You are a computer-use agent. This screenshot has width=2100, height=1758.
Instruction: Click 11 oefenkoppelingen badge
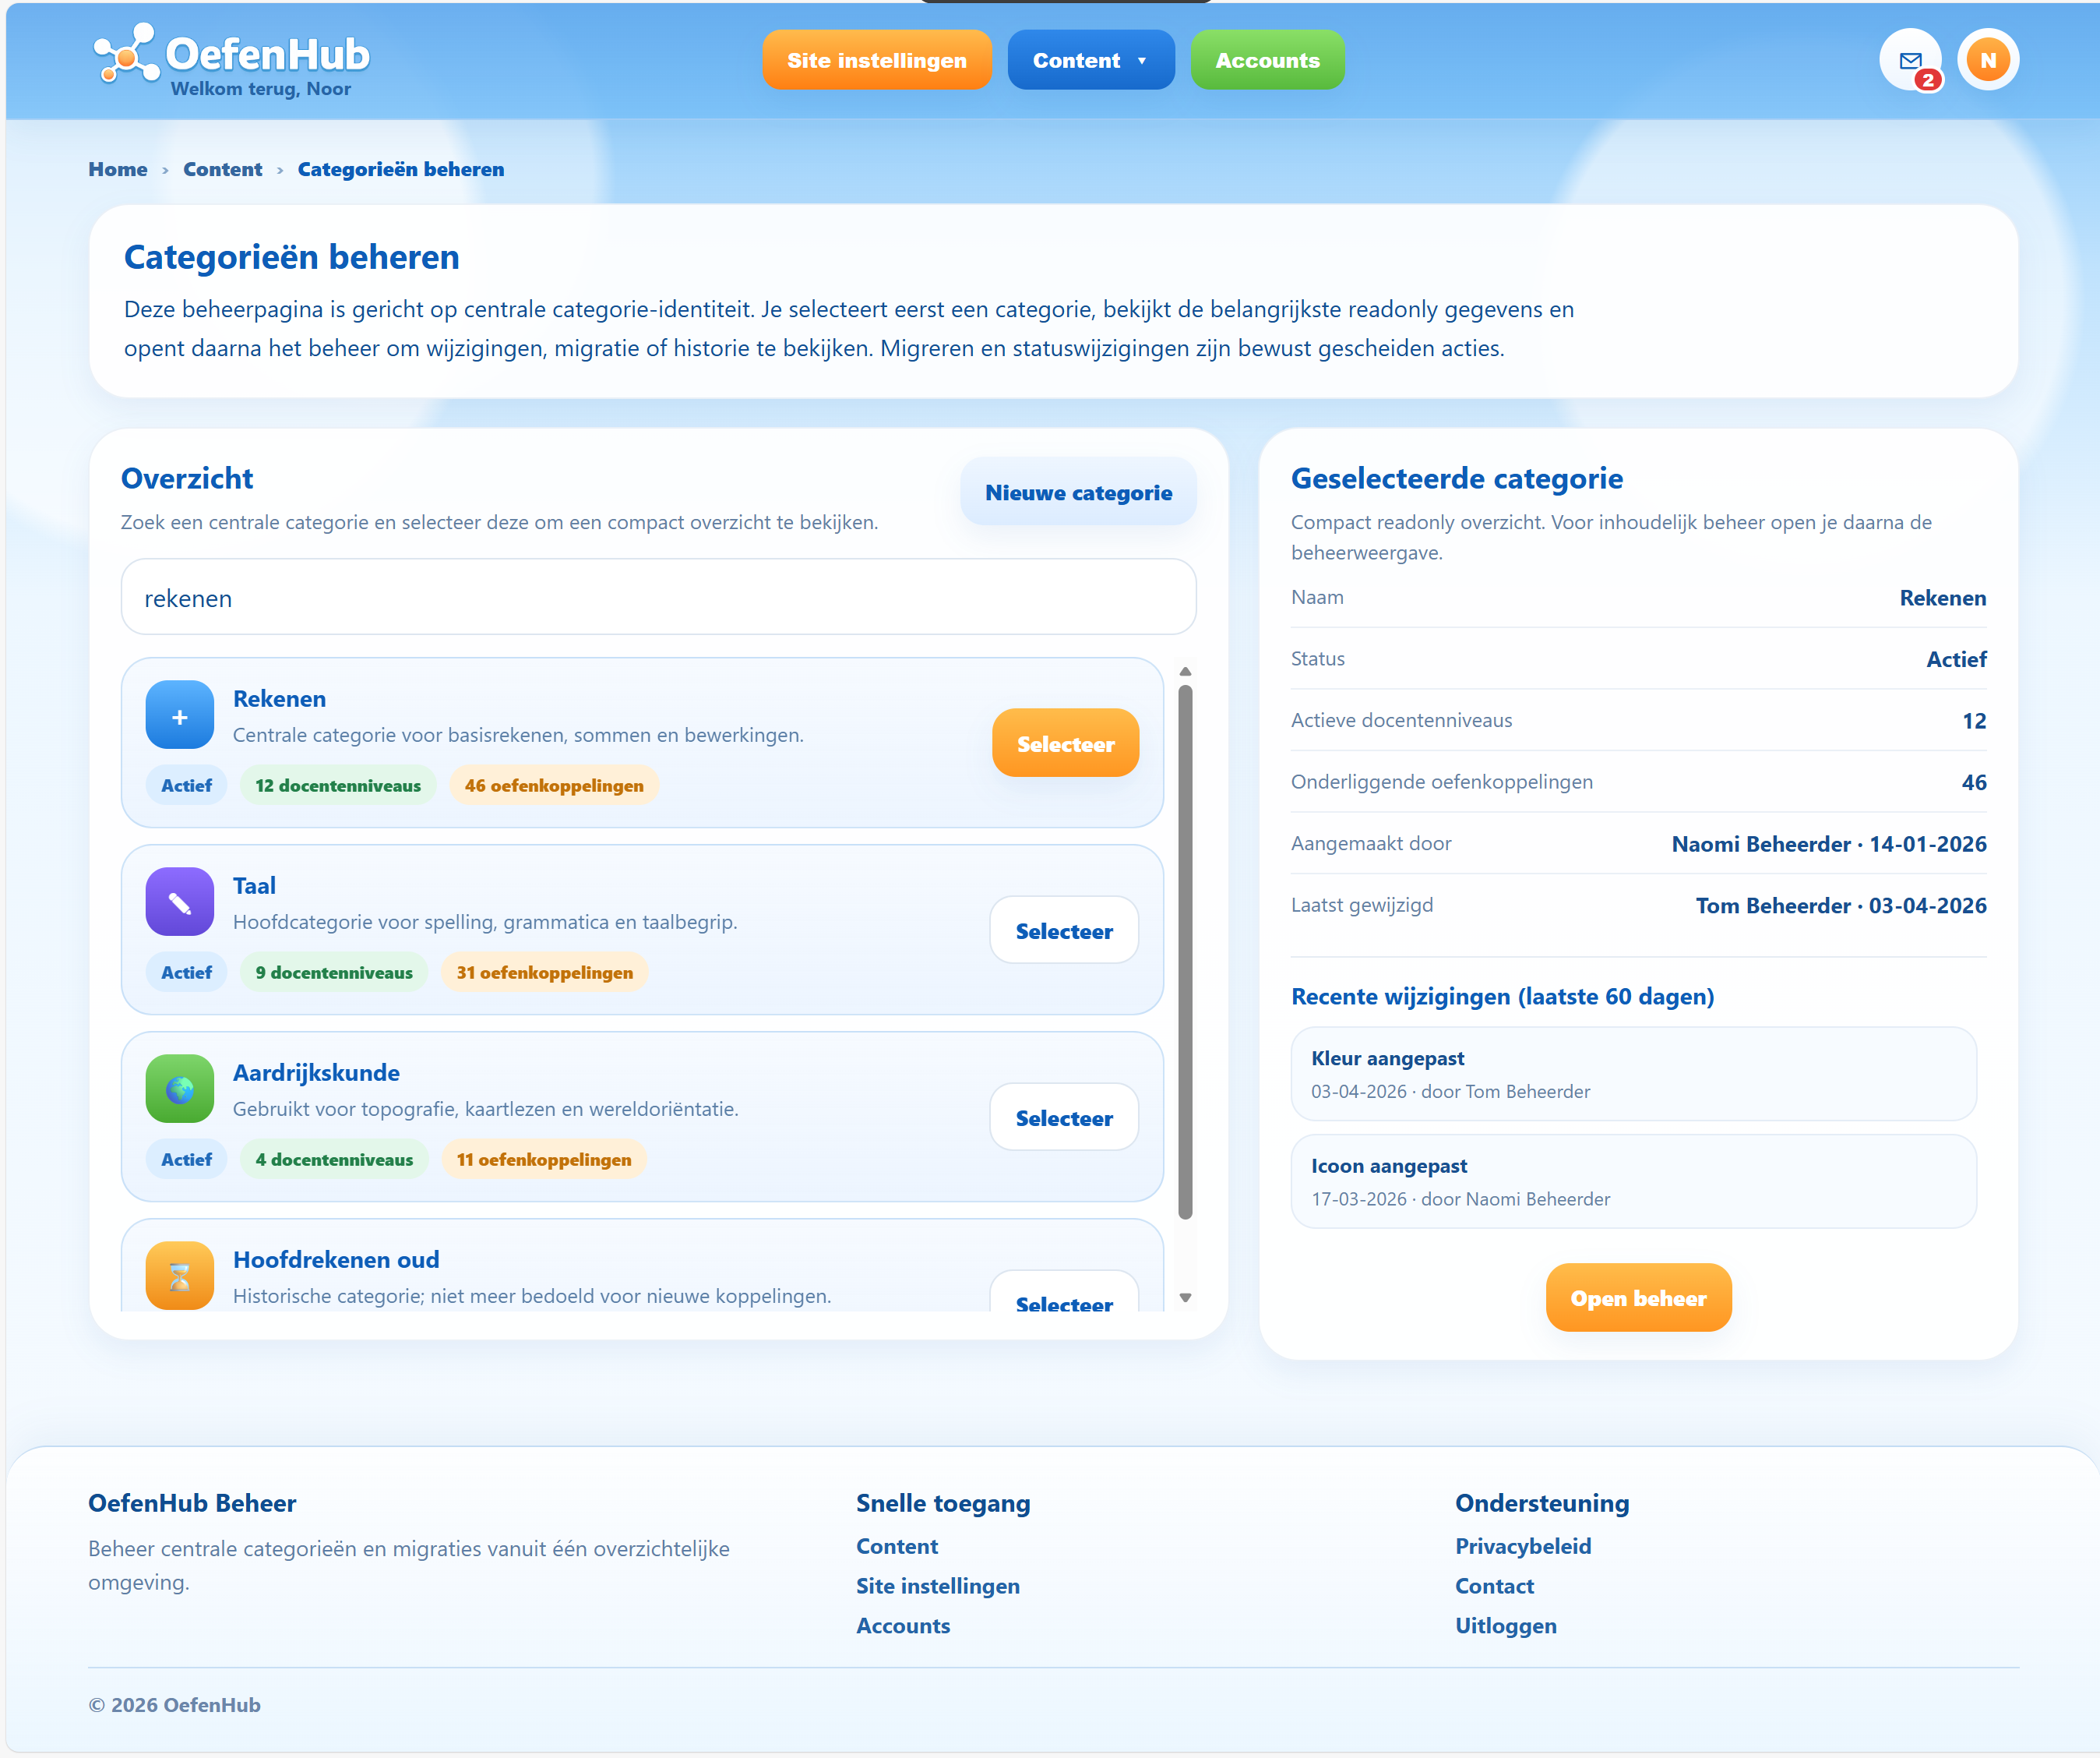544,1160
